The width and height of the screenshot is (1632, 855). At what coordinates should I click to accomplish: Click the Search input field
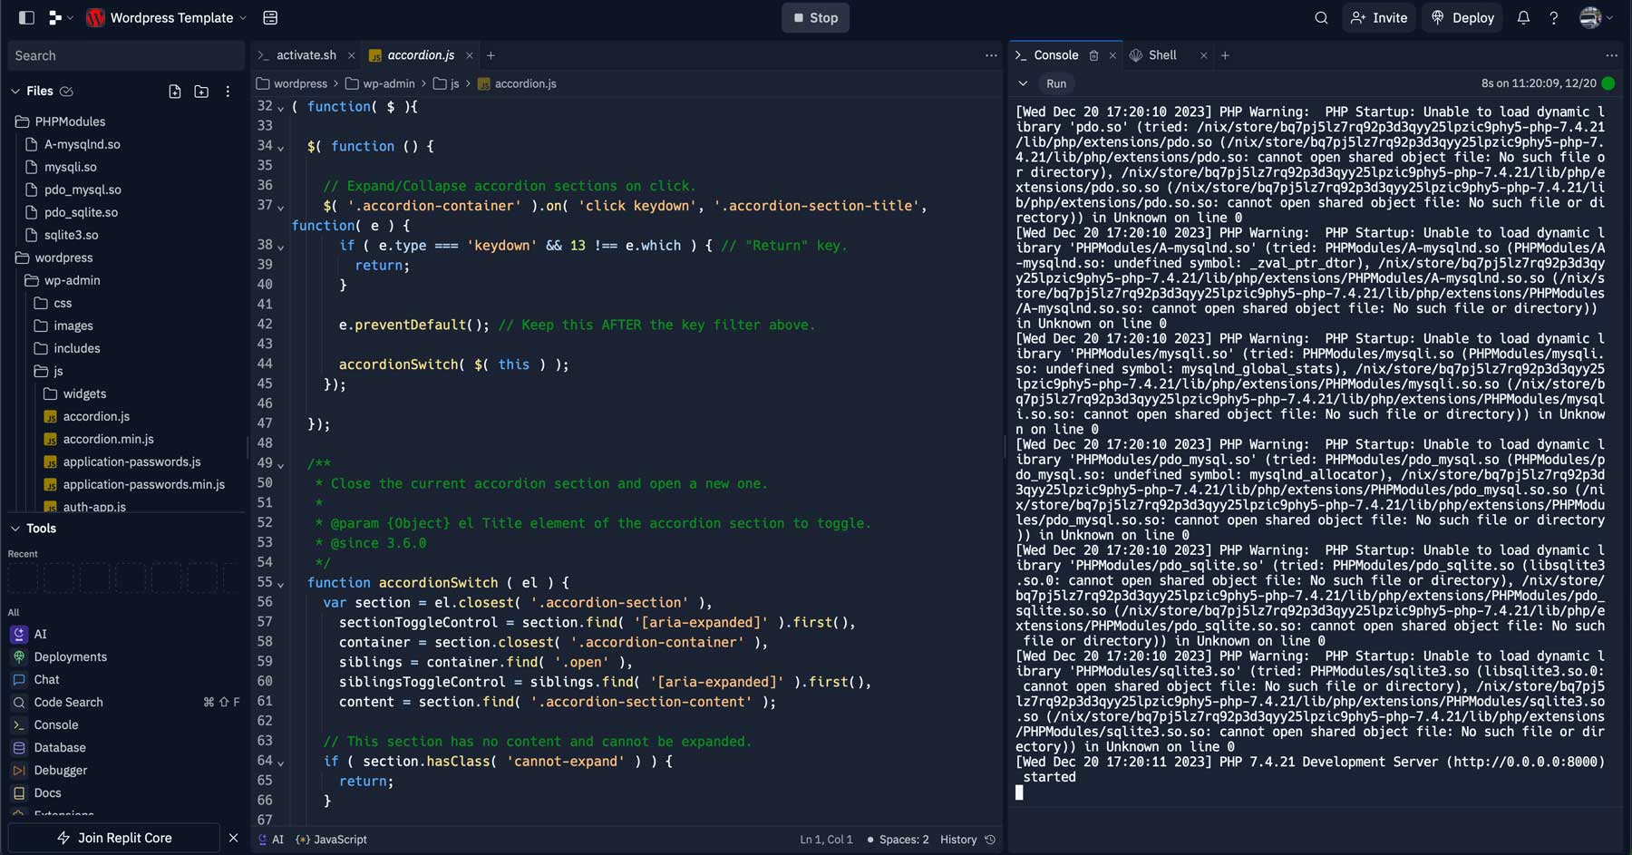(x=125, y=55)
